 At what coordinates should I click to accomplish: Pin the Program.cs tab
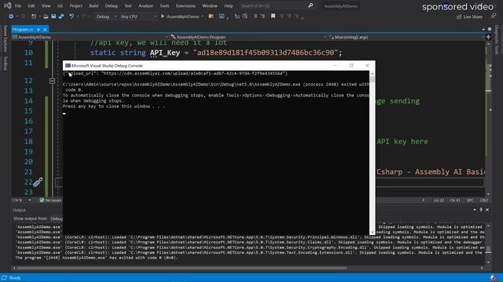coord(39,30)
